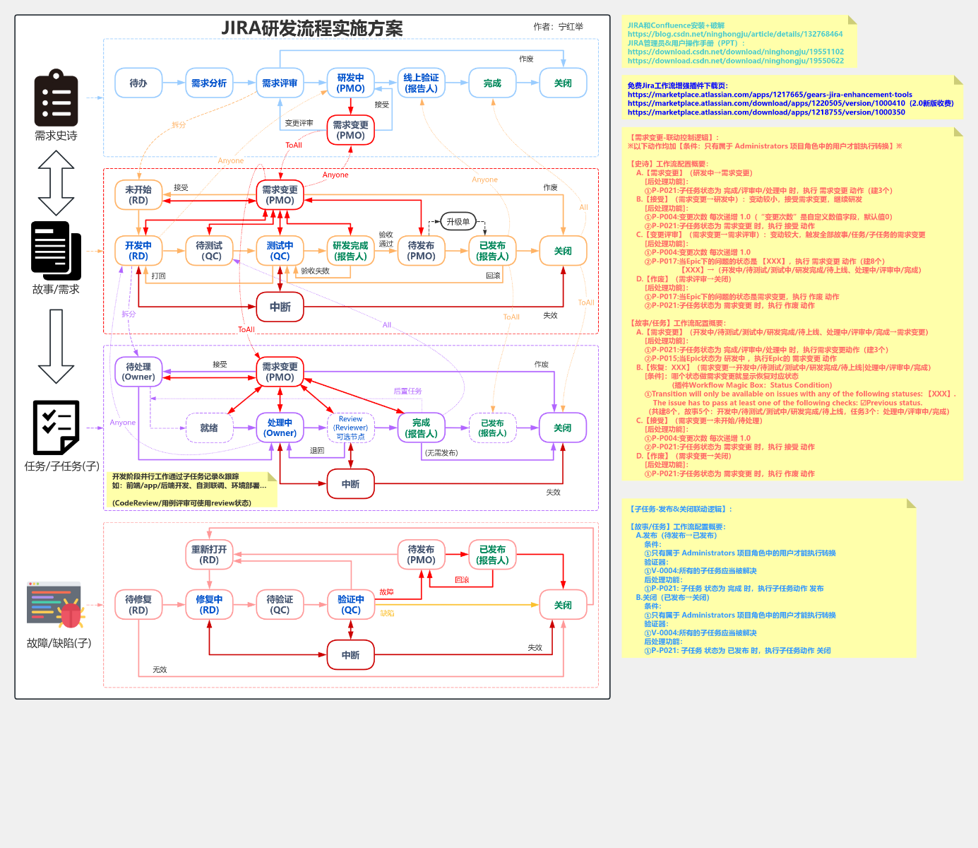Image resolution: width=978 pixels, height=848 pixels.
Task: Select the 完成 (报告人) node in task flow
Action: [x=422, y=428]
